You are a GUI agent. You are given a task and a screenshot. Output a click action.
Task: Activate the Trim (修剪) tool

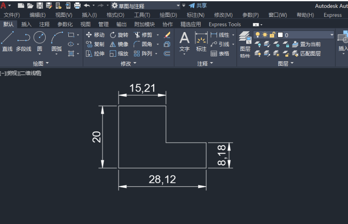[x=143, y=35]
